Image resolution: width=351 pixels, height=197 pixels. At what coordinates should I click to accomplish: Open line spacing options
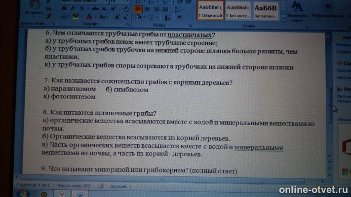179,9
